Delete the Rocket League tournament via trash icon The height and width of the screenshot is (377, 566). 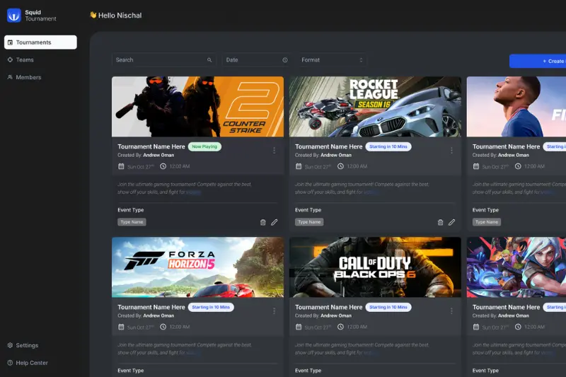(440, 222)
